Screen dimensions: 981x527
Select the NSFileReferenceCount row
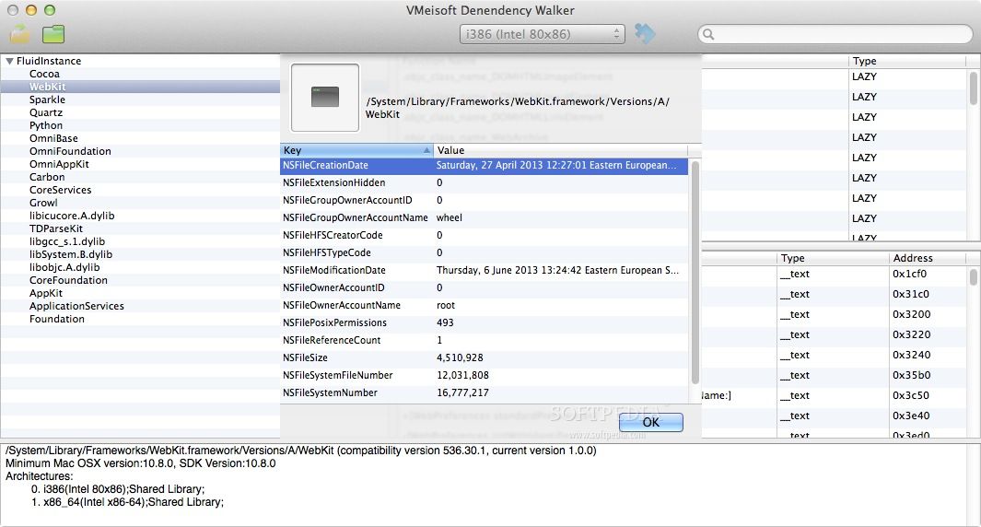(x=485, y=341)
